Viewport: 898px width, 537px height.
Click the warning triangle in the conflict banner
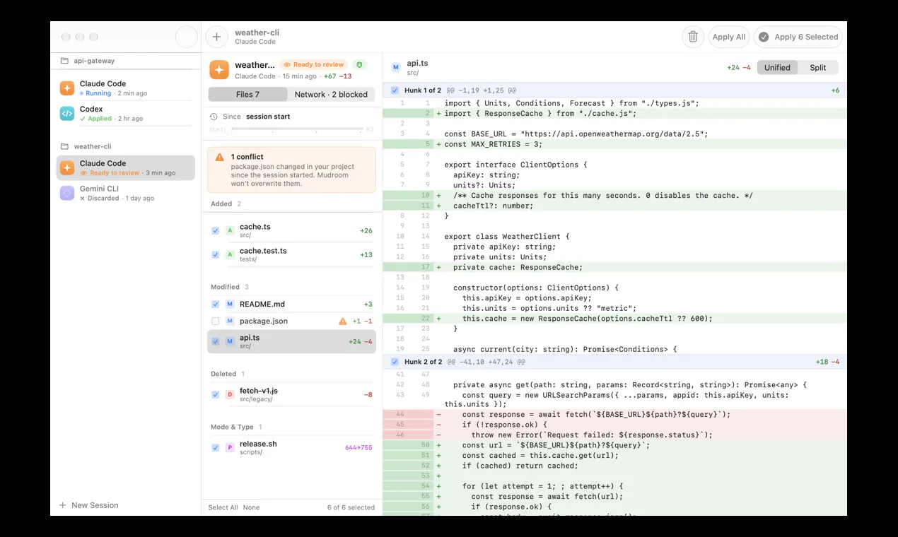pyautogui.click(x=220, y=157)
